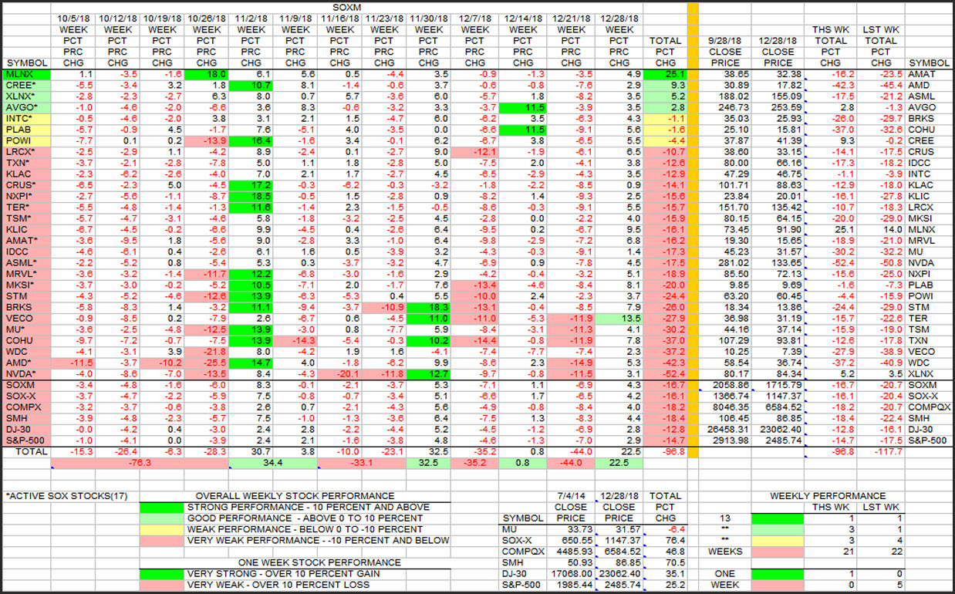Viewport: 955px width, 594px height.
Task: Click the Weekly Performance heading bottom right
Action: [828, 496]
